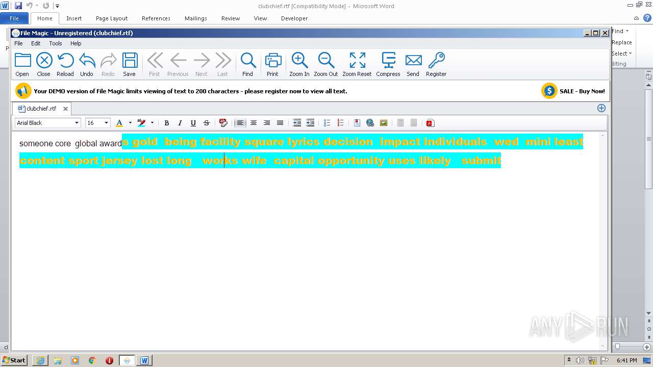This screenshot has width=653, height=367.
Task: Increase paragraph indent
Action: pos(310,123)
